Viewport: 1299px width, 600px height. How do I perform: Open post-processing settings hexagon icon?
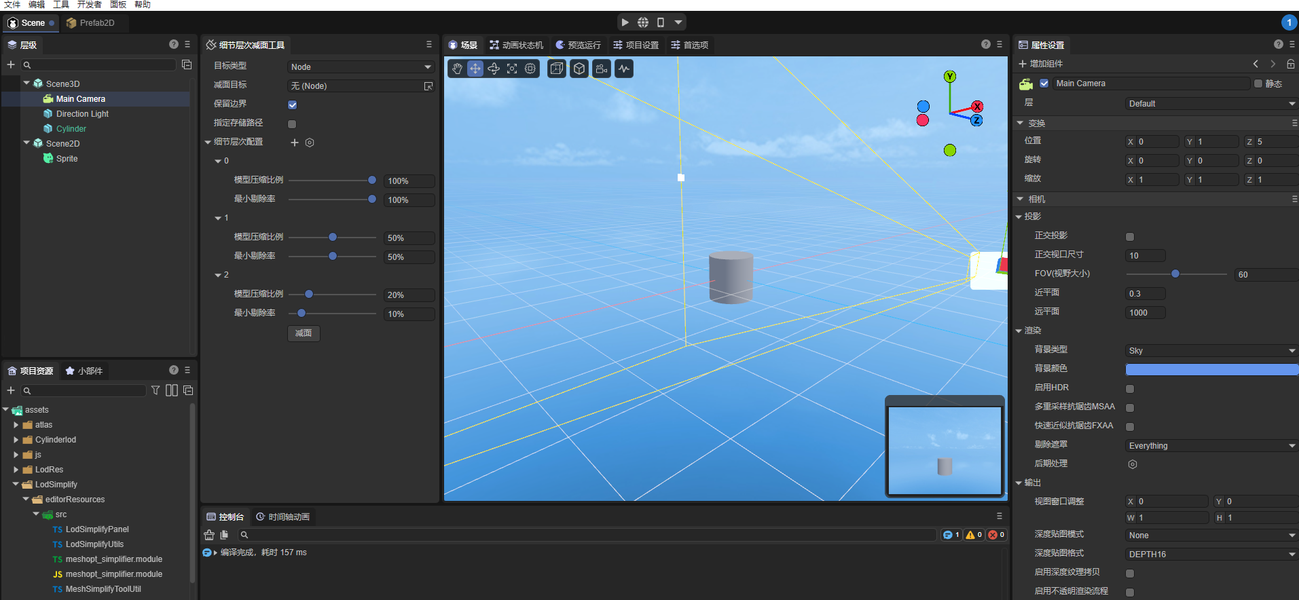(1132, 464)
